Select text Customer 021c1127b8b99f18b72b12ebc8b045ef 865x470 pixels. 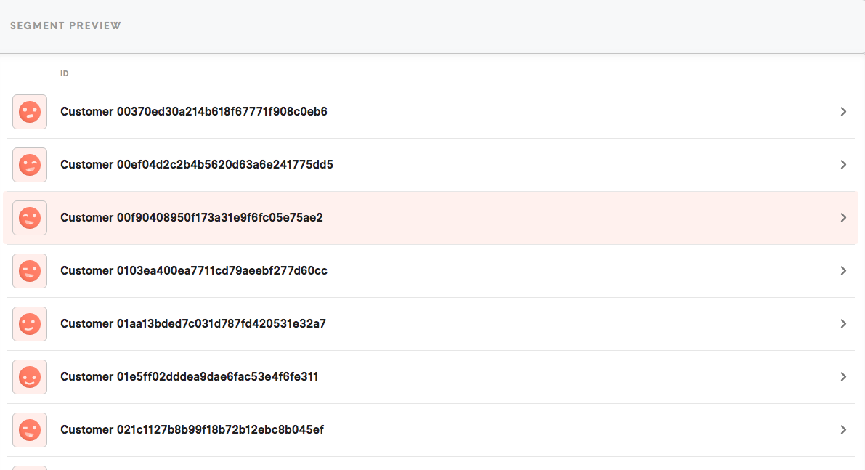(x=192, y=429)
